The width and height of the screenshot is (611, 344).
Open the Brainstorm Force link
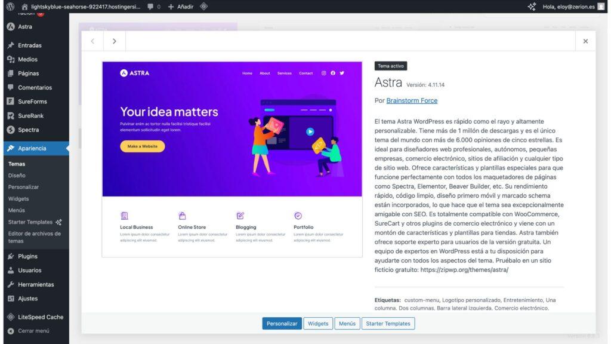pos(412,100)
